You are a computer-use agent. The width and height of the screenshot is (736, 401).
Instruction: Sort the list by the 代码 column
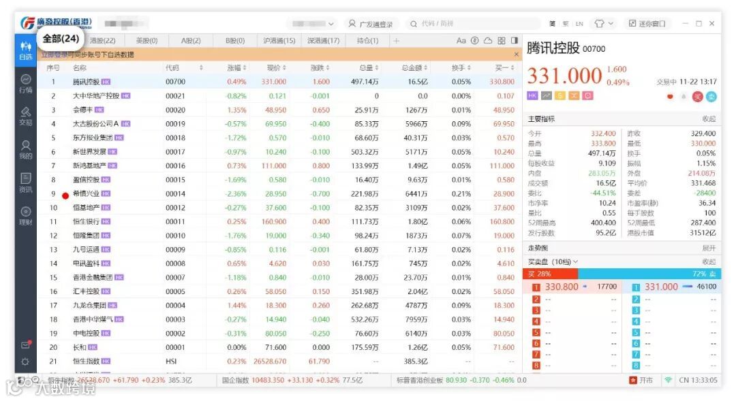[x=184, y=68]
